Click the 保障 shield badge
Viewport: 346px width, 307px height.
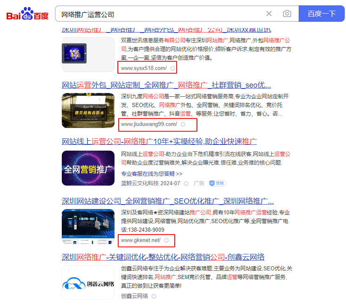(x=217, y=183)
